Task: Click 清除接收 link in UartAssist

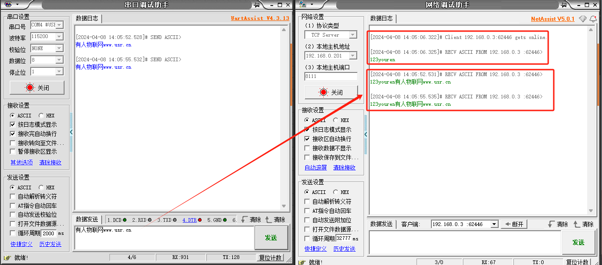Action: point(50,162)
